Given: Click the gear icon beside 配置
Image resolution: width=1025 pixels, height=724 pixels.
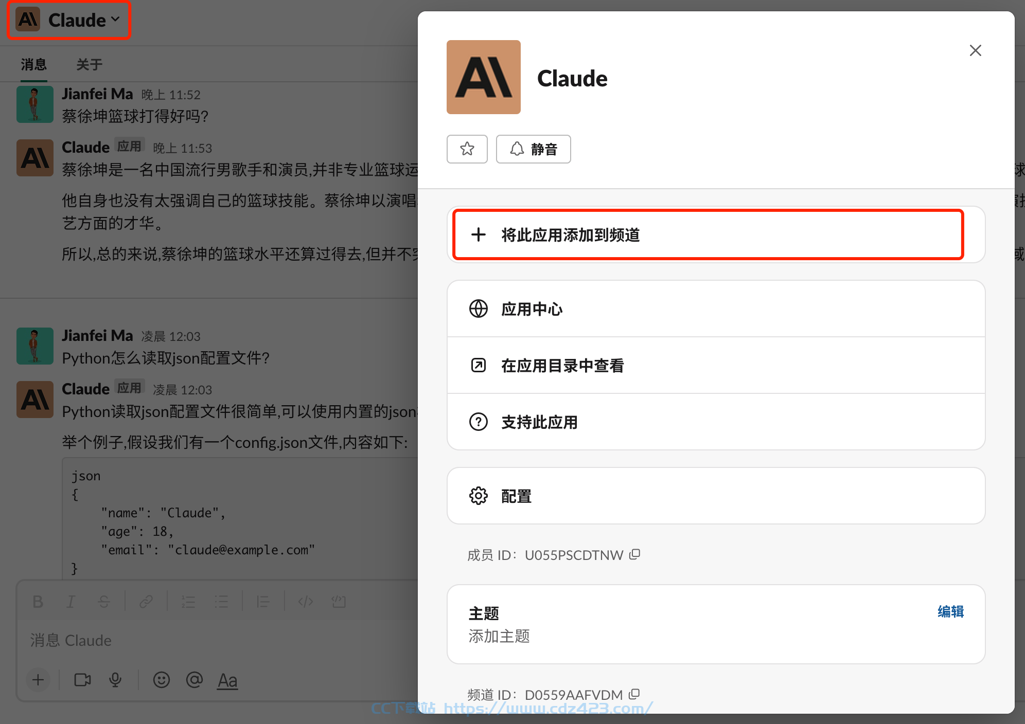Looking at the screenshot, I should [x=478, y=496].
